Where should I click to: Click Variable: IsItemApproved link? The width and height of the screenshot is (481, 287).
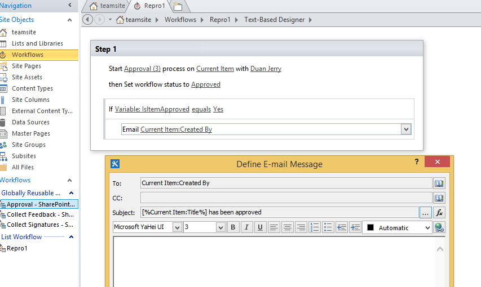[x=152, y=109]
